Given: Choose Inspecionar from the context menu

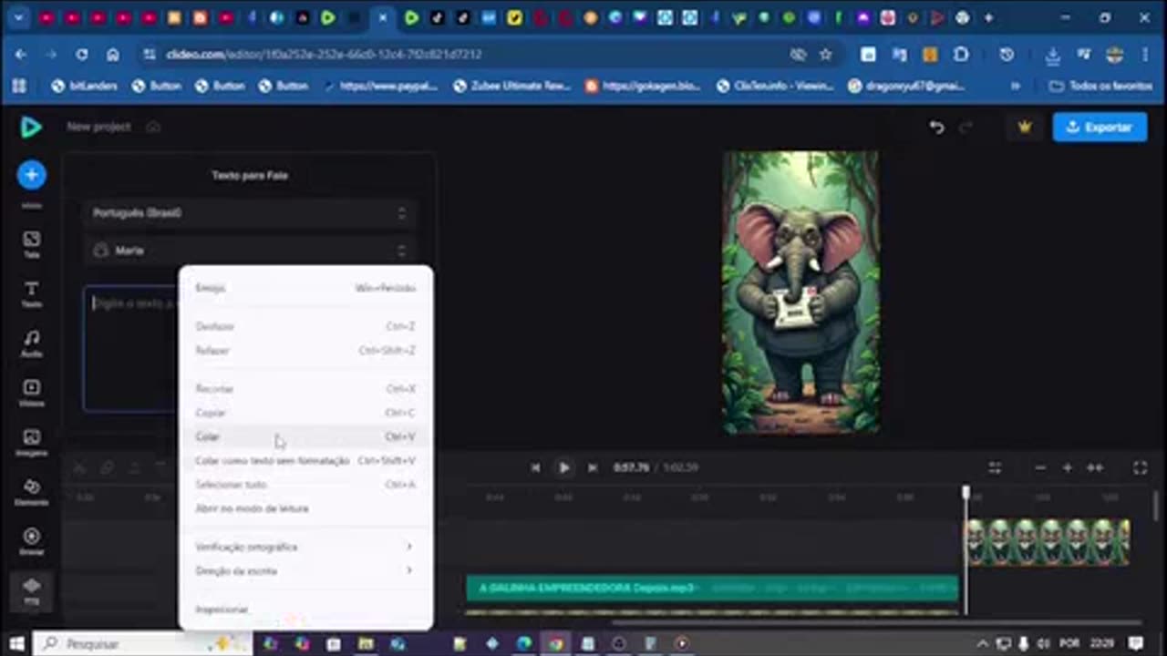Looking at the screenshot, I should [305, 609].
